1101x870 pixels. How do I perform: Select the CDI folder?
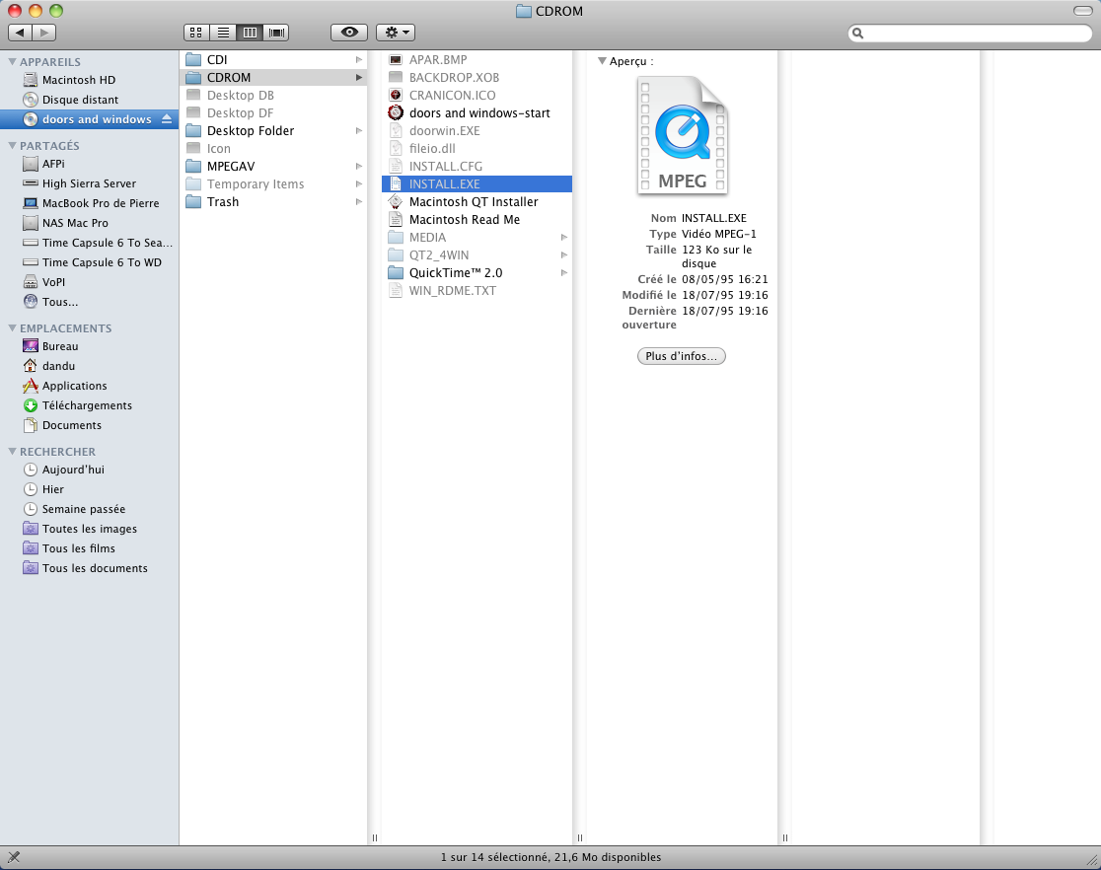274,60
